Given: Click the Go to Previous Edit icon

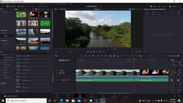Looking at the screenshot, I should tap(140, 52).
